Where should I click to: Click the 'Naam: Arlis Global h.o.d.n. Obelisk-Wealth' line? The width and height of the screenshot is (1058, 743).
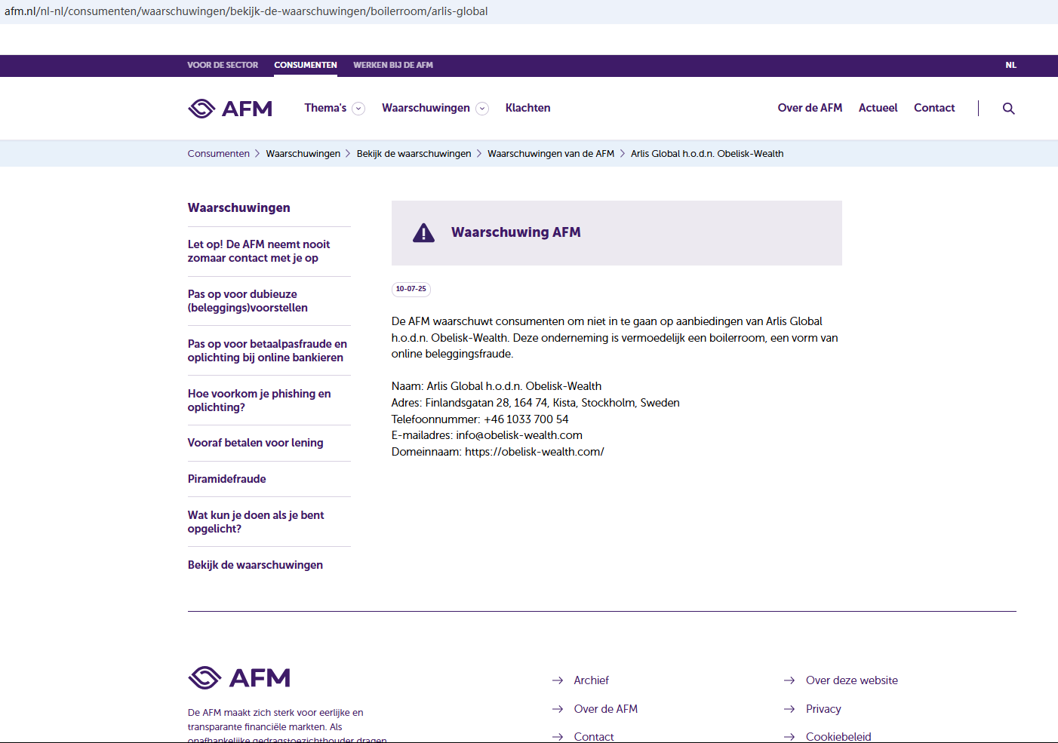[x=497, y=386]
